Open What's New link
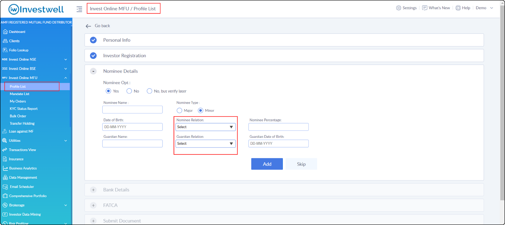 click(x=439, y=8)
